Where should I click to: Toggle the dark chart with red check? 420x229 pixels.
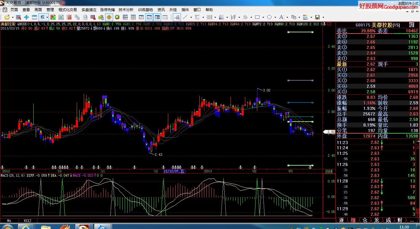coord(93,17)
